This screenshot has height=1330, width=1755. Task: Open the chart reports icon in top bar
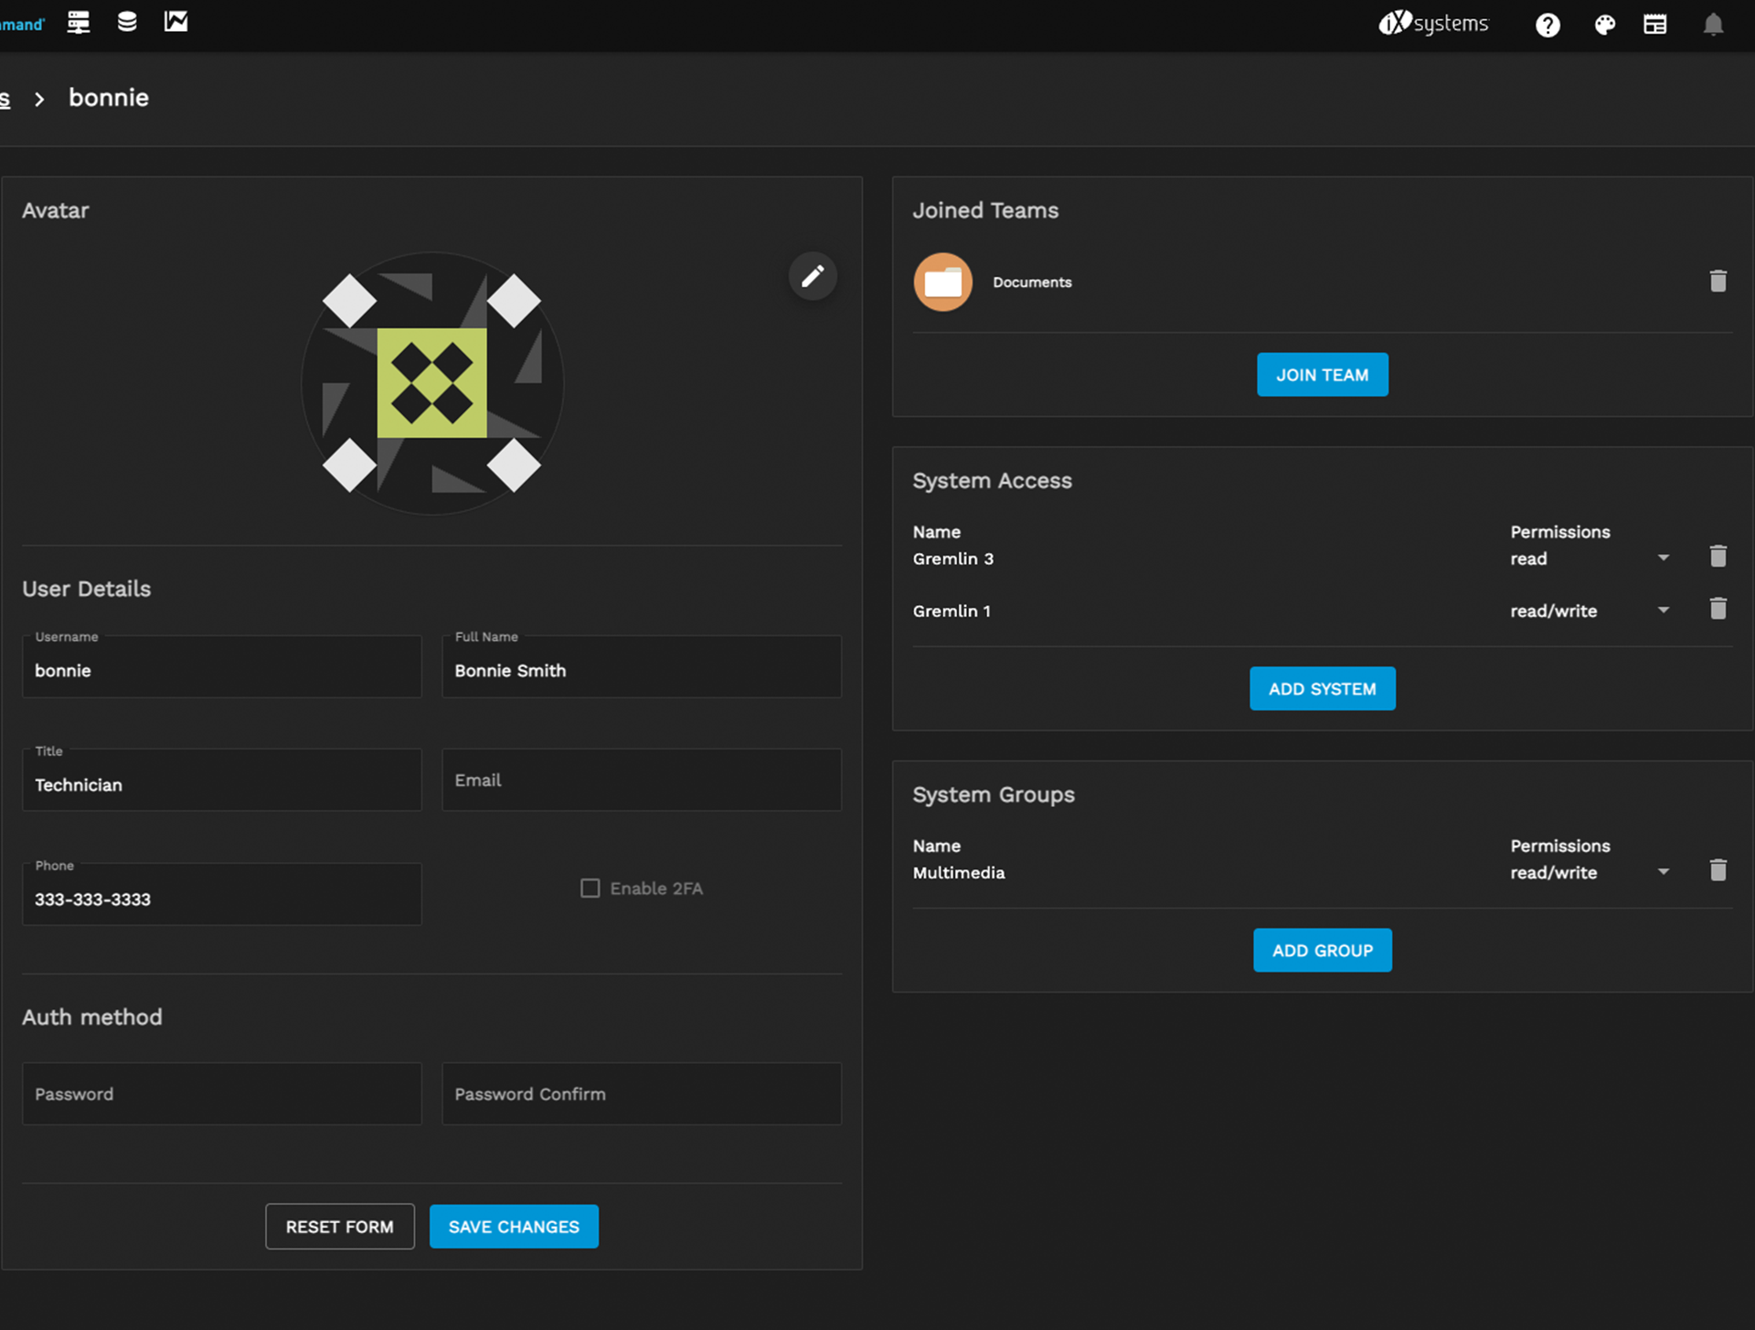175,22
